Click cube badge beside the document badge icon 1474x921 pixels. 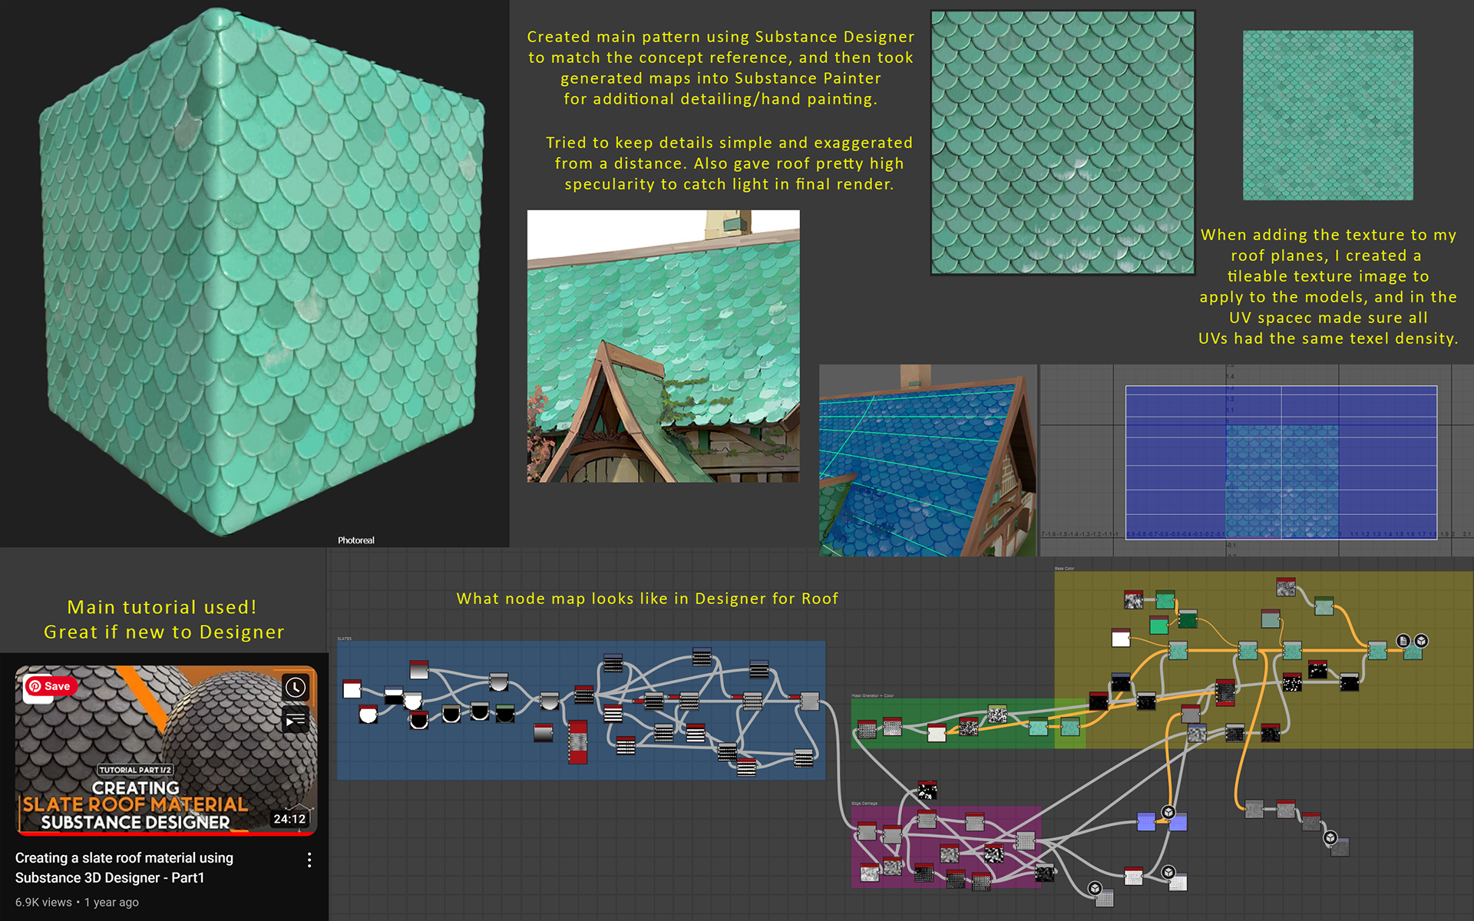(x=1421, y=640)
